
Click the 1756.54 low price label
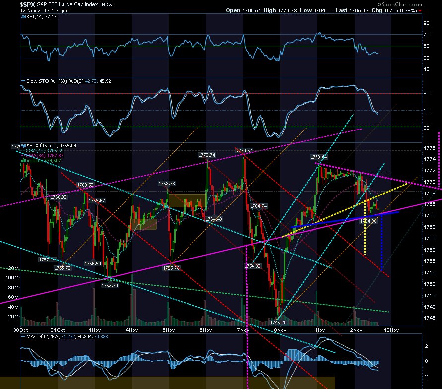pyautogui.click(x=93, y=264)
